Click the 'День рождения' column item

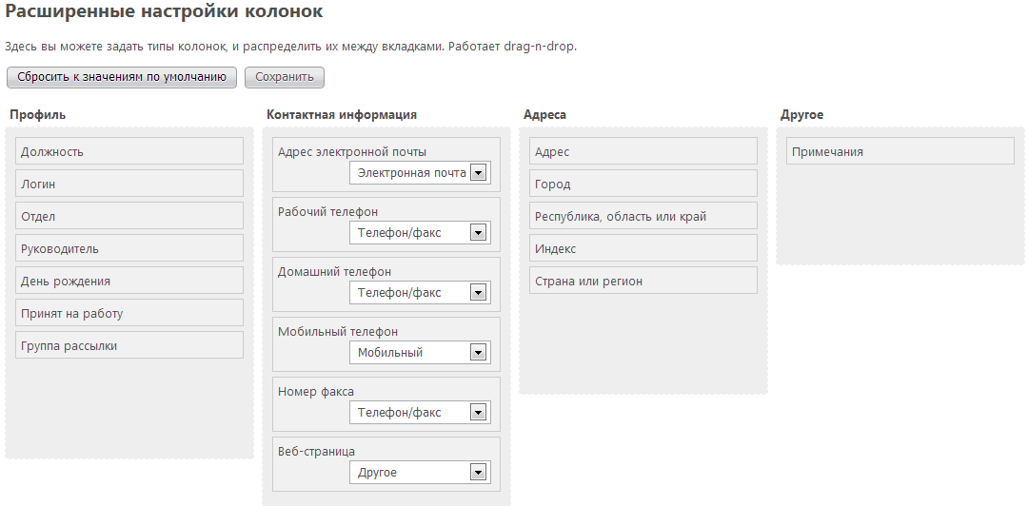(x=129, y=281)
